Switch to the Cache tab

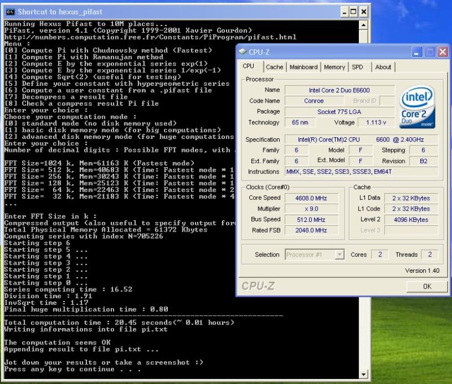[275, 67]
